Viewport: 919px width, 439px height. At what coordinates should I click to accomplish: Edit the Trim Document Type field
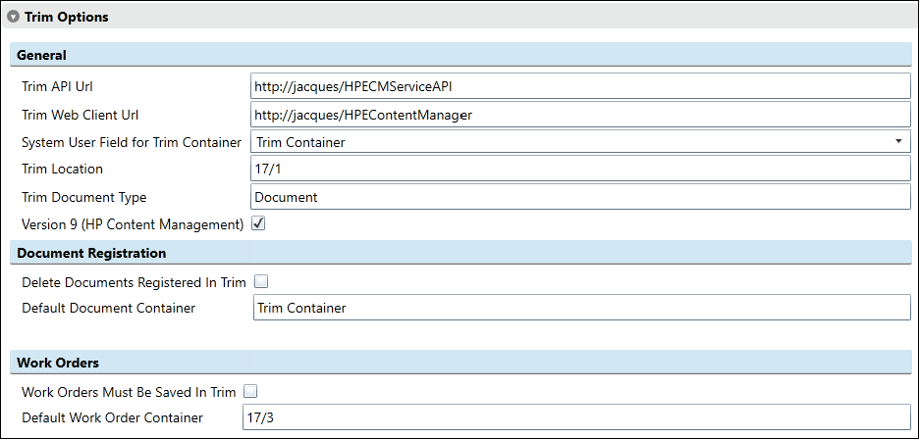tap(580, 197)
